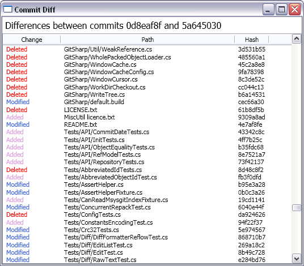
Task: Select Tests/Diff/RawTextTest.cs entry
Action: (147, 260)
